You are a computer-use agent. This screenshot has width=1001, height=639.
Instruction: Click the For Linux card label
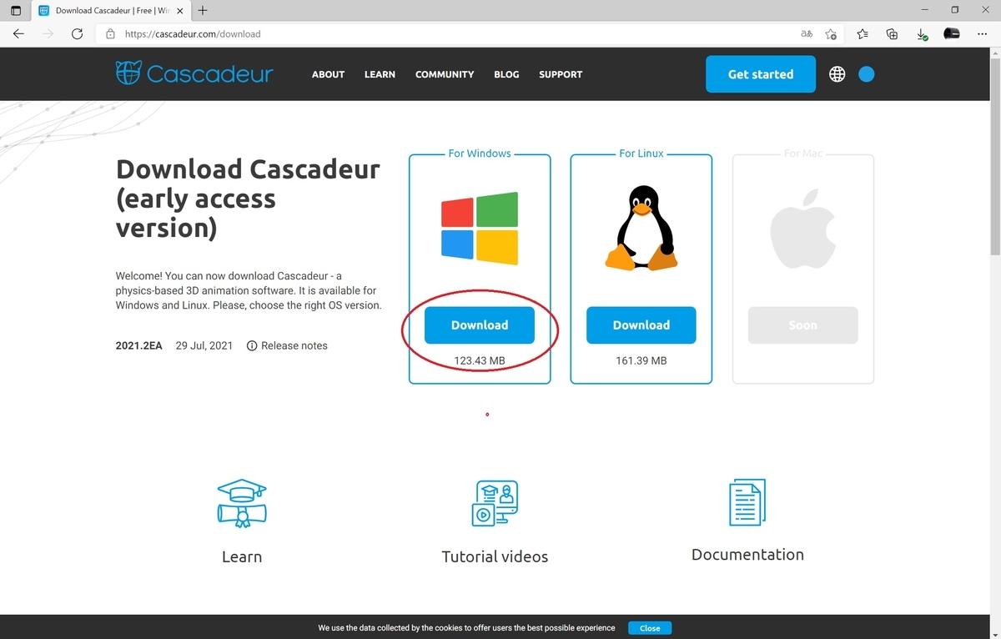641,153
